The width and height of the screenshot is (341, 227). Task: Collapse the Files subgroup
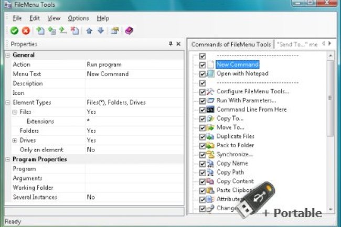pyautogui.click(x=15, y=112)
